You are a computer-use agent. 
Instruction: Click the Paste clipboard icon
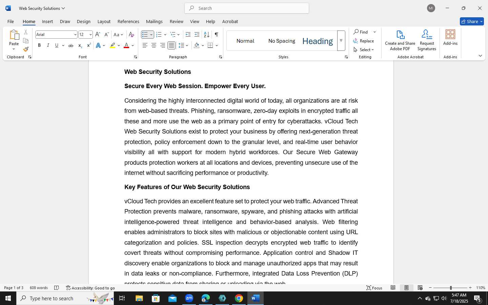click(x=14, y=35)
